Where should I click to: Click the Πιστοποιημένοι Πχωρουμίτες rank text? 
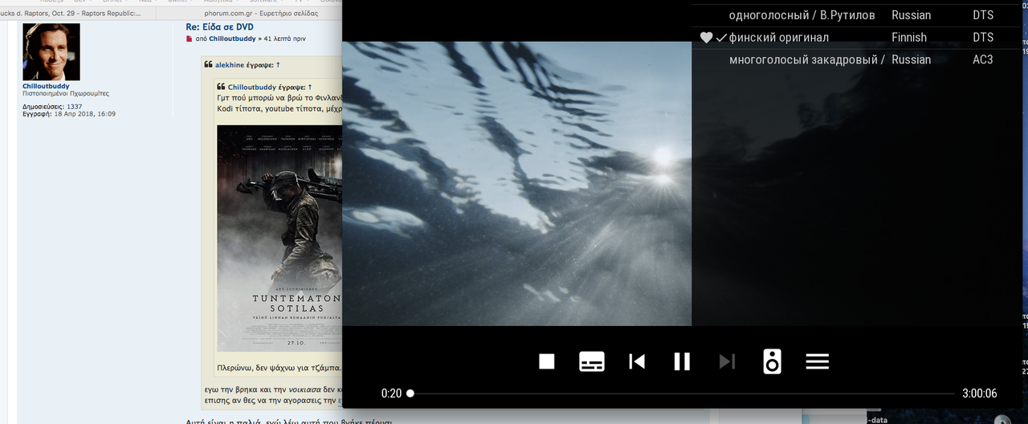[x=66, y=94]
